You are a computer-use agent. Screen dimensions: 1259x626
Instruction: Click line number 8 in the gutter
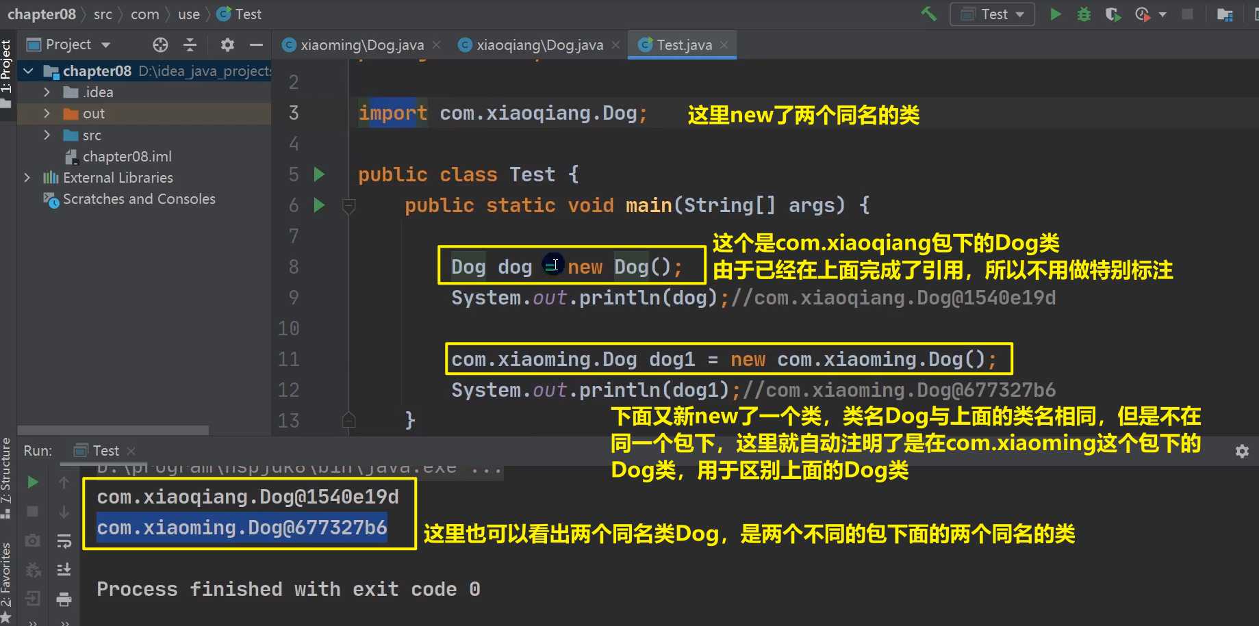point(293,267)
